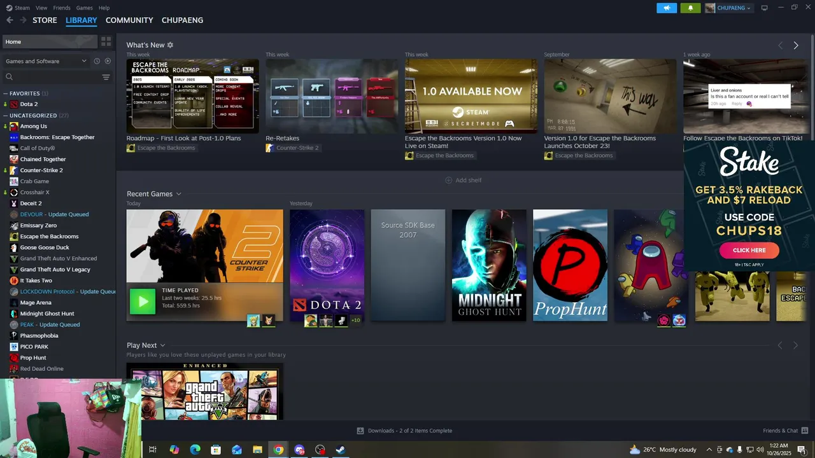Viewport: 815px width, 458px height.
Task: Open Steam from the taskbar
Action: [x=341, y=449]
